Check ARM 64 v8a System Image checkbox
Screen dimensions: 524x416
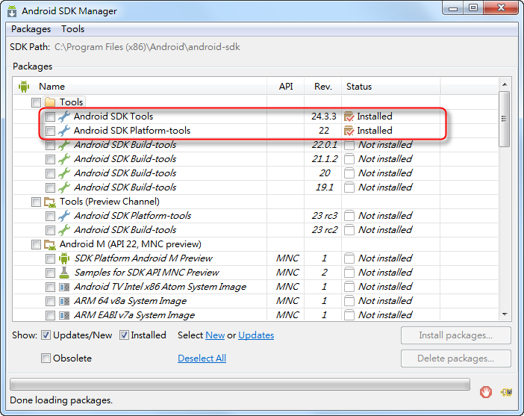50,301
